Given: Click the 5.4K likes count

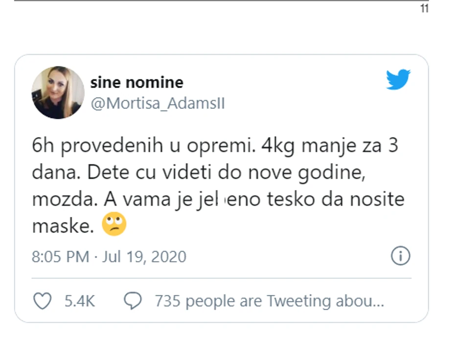Looking at the screenshot, I should coord(79,301).
